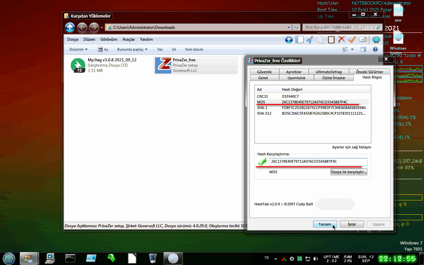Open the Düzen menu
This screenshot has width=424, height=265.
point(89,39)
